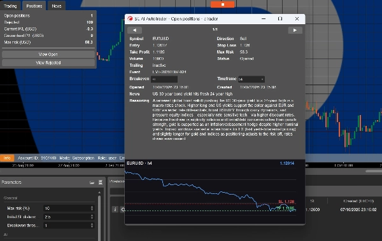Viewport: 382px width, 241px height.
Task: Click the Current P/L (USD) row
Action: 48,29
